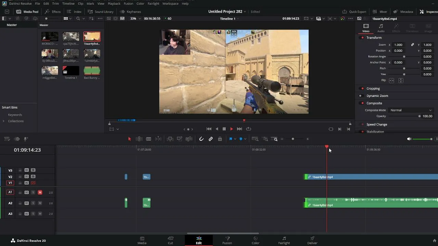This screenshot has width=438, height=246.
Task: Add a blue marker at playhead
Action: [x=241, y=139]
